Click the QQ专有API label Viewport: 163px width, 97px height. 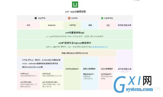tap(106, 74)
